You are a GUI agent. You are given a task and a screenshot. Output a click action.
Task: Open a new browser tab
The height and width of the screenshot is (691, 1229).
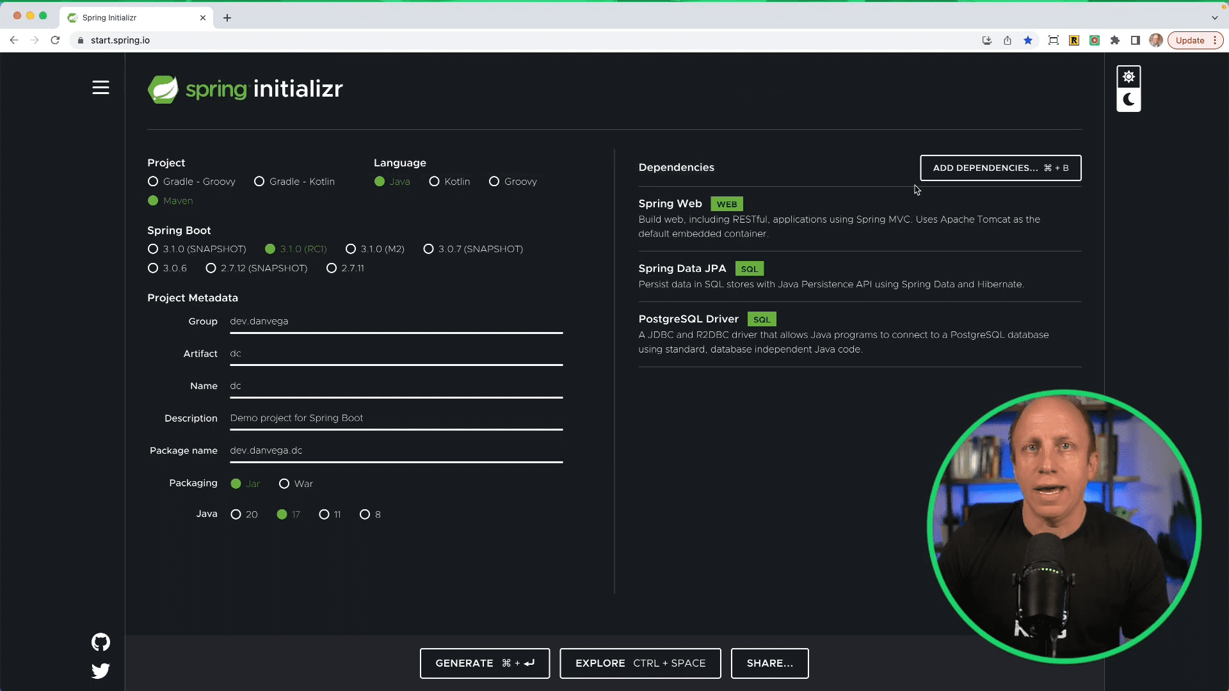[227, 18]
